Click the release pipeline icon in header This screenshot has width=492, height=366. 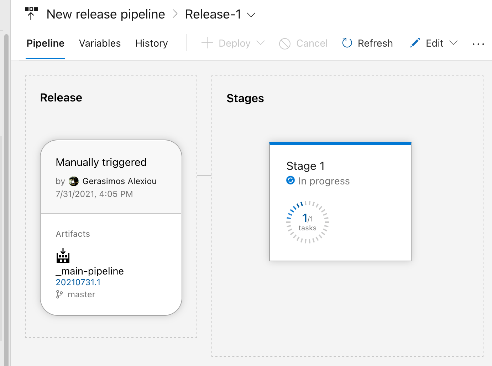31,14
